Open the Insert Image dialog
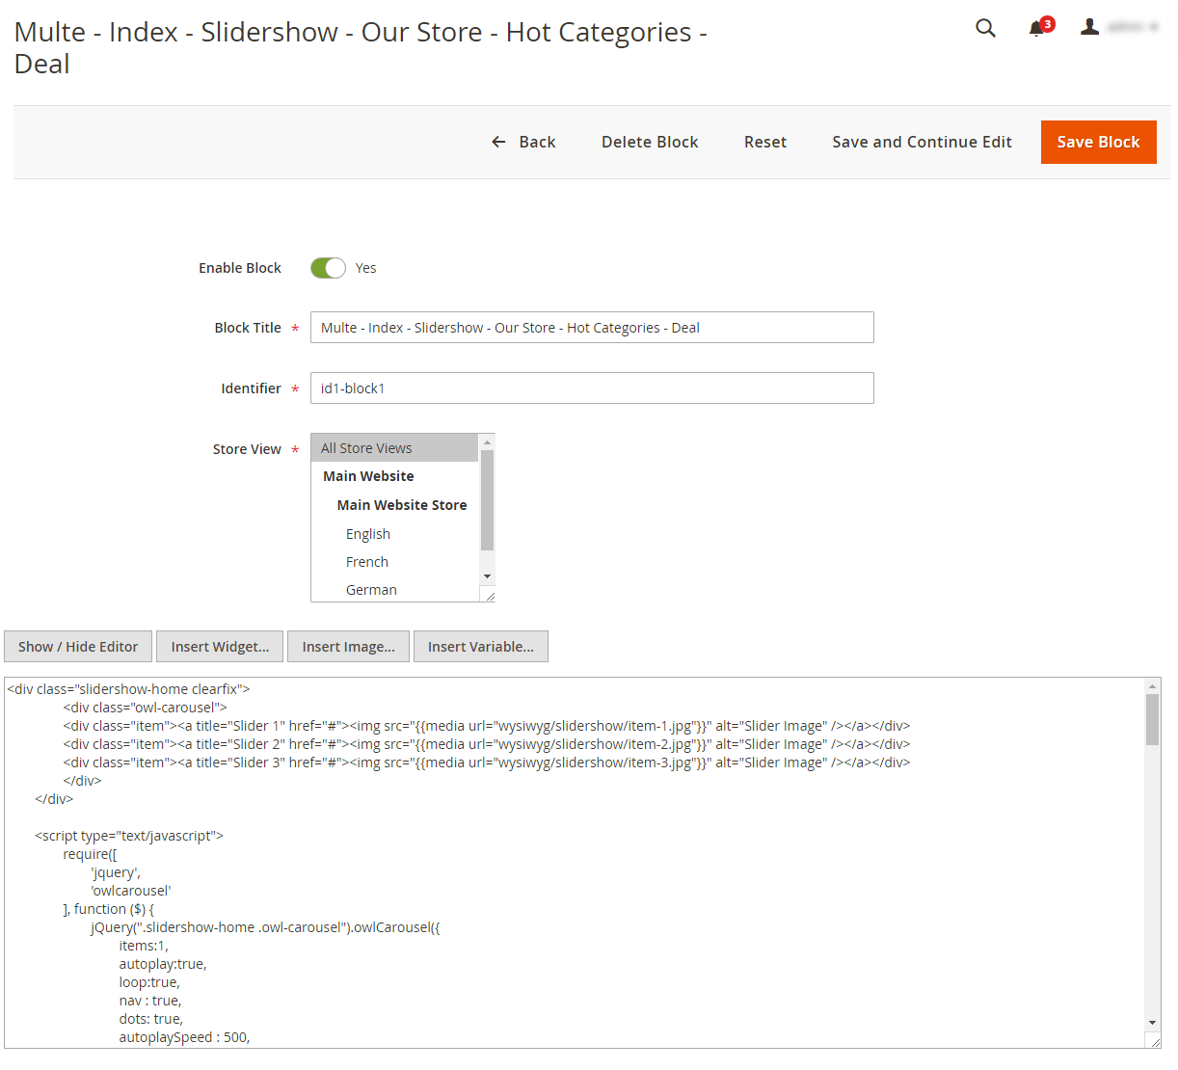The image size is (1178, 1070). point(348,647)
